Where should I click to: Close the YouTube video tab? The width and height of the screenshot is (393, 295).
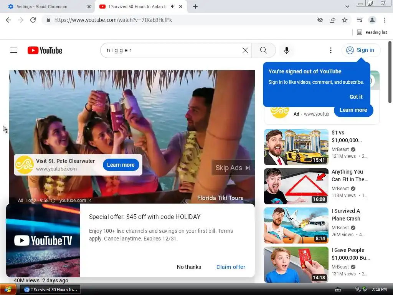181,7
